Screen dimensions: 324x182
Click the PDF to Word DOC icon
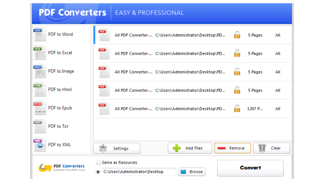click(x=40, y=34)
